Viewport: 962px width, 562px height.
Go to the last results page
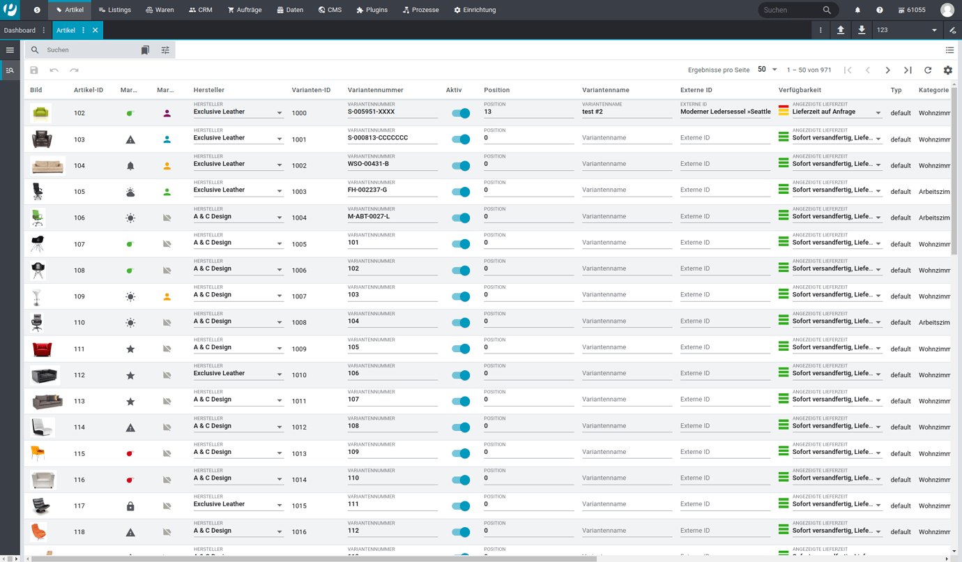[908, 70]
